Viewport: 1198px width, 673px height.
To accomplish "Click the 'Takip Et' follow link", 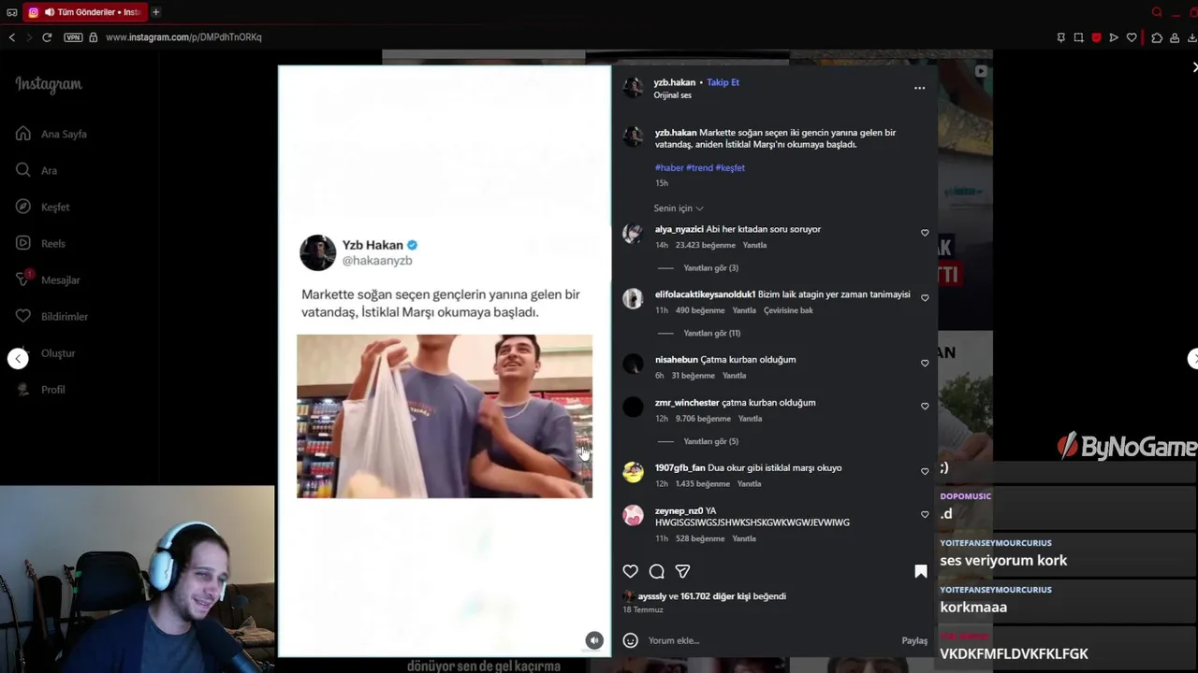I will pyautogui.click(x=723, y=82).
